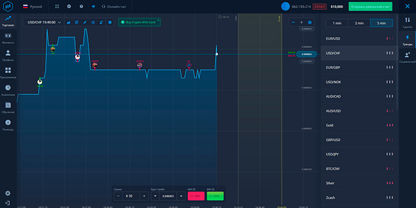
Task: Toggle fullscreen mode icon
Action: [57, 6]
